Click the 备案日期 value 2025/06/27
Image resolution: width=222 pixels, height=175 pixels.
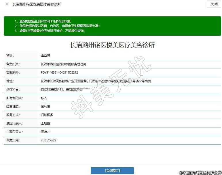pyautogui.click(x=49, y=140)
